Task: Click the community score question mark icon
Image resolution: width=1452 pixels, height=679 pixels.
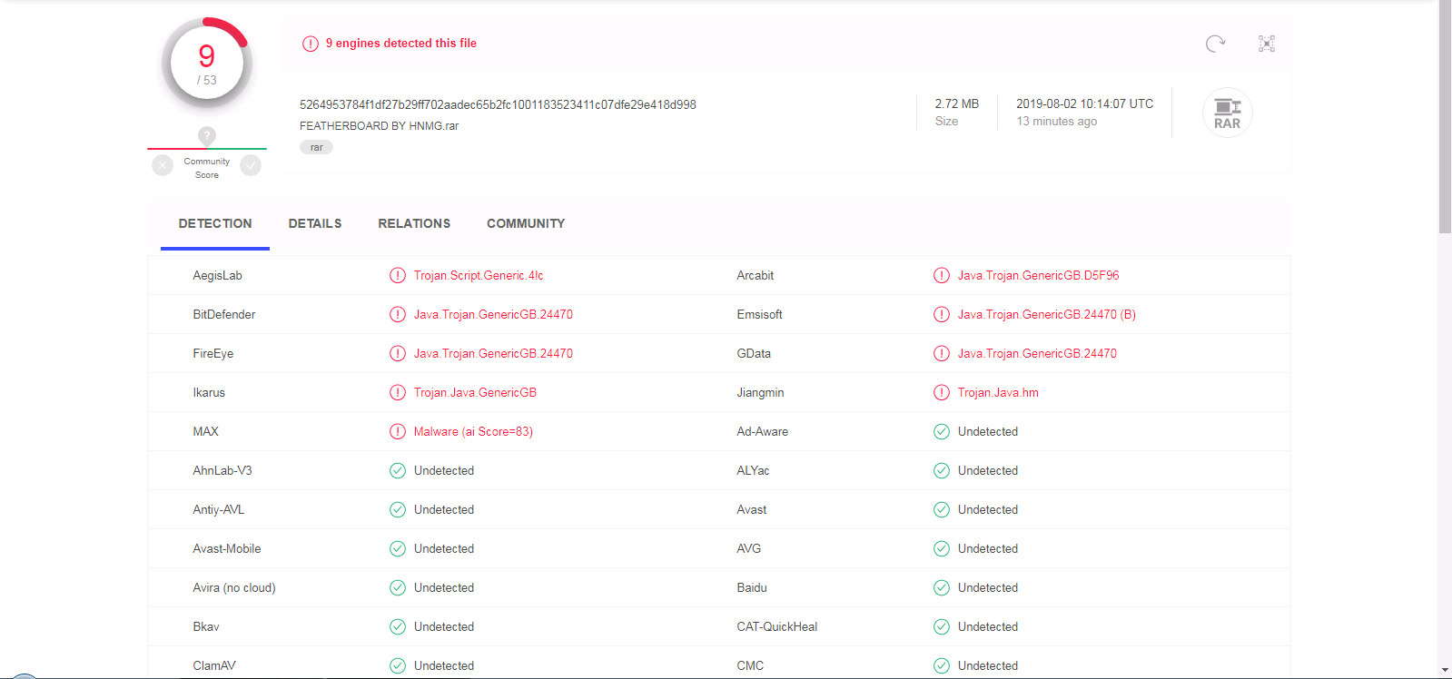Action: (x=207, y=135)
